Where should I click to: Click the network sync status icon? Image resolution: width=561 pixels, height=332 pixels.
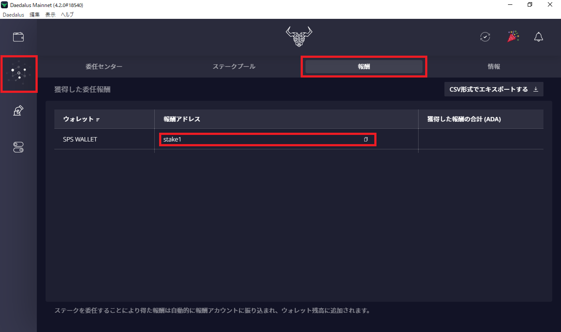tap(485, 37)
